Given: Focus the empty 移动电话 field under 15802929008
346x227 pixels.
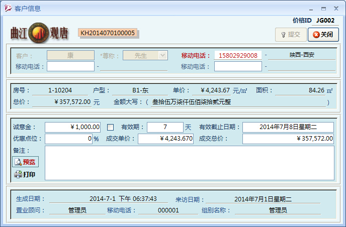Looking at the screenshot, I should [x=238, y=66].
